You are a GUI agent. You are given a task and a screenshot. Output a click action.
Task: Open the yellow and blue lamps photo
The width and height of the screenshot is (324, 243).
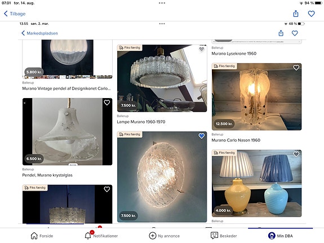click(256, 183)
